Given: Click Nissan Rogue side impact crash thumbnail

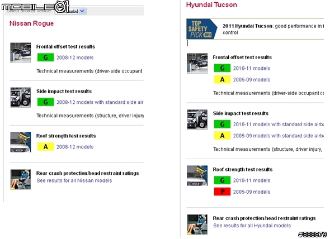Looking at the screenshot, I should 21,98.
